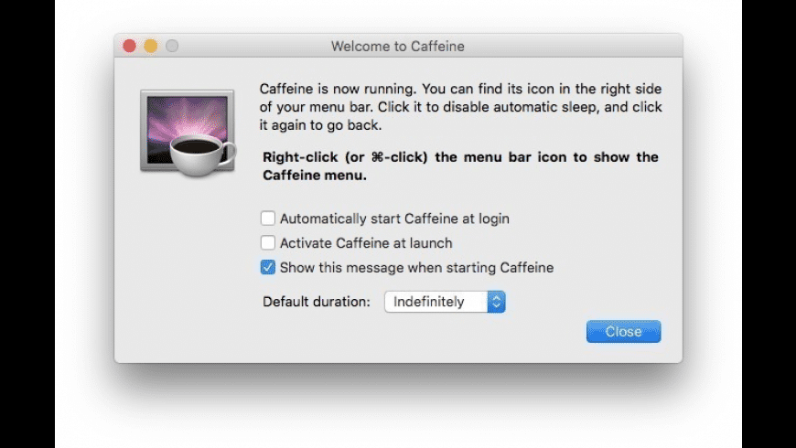Click the blue Close button
This screenshot has width=796, height=448.
point(623,331)
